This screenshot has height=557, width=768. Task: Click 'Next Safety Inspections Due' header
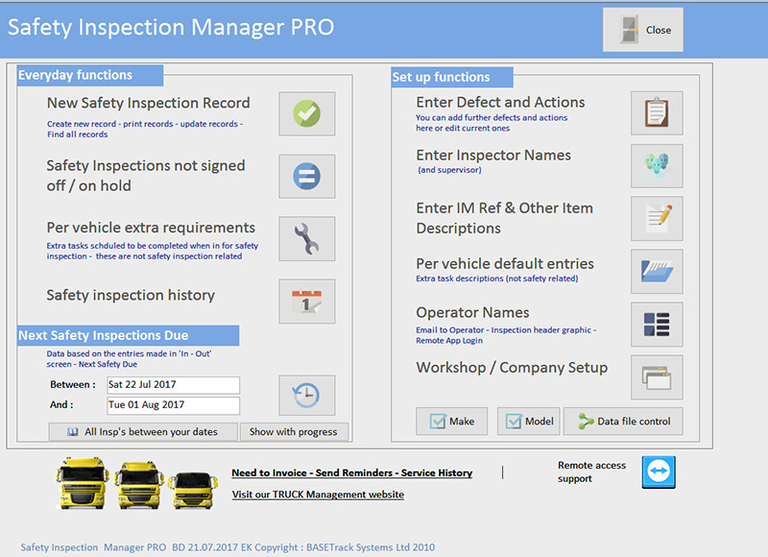[129, 335]
